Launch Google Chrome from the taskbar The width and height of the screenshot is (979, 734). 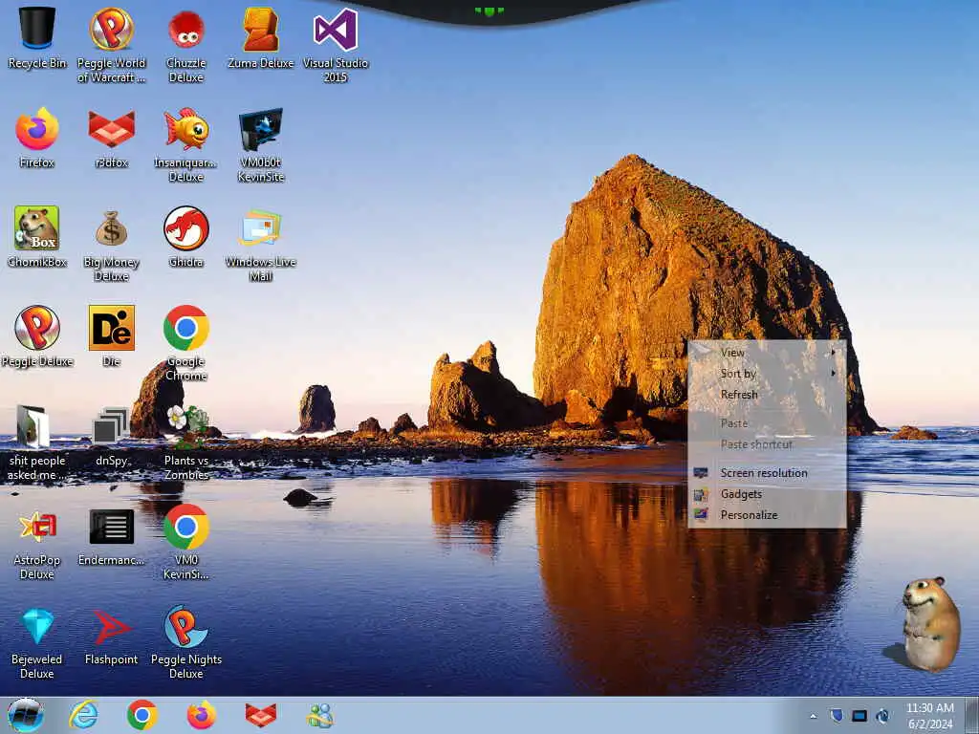tap(142, 715)
